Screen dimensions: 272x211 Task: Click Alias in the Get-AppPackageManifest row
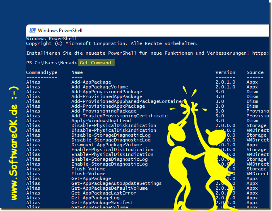33,203
